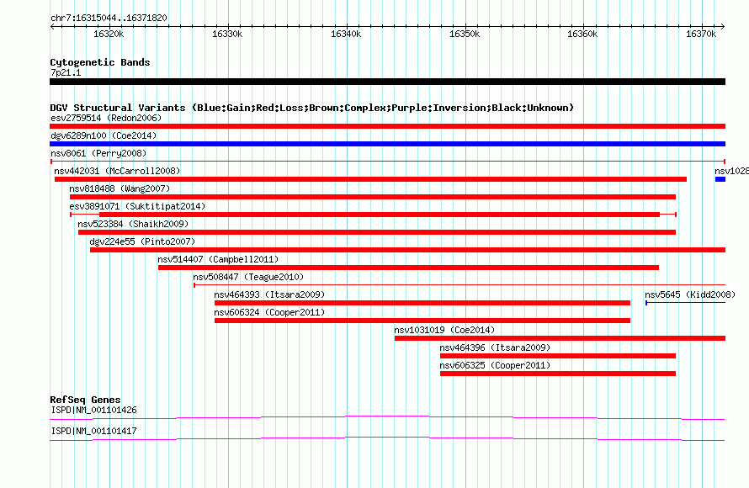
Task: Click the 16320k ruler tick label
Action: (x=109, y=34)
